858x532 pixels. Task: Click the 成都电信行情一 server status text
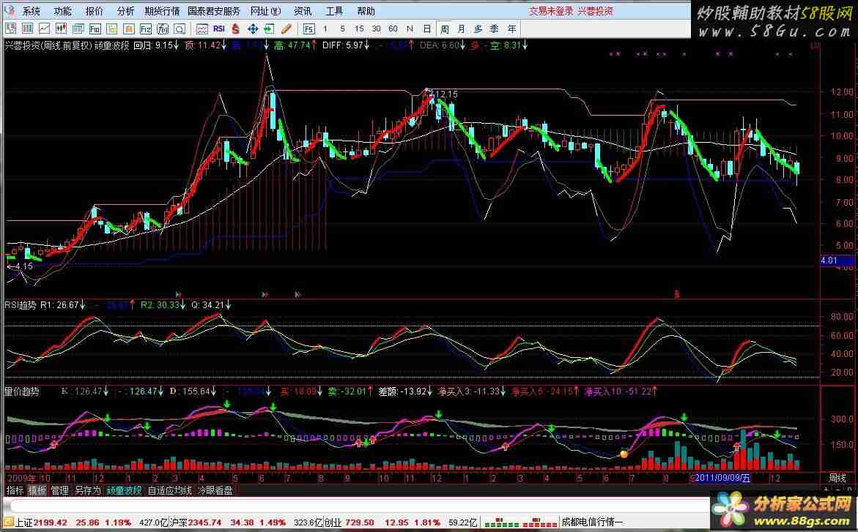tap(592, 522)
